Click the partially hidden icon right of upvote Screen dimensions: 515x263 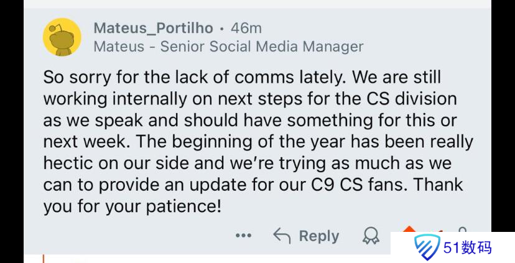[x=462, y=229]
